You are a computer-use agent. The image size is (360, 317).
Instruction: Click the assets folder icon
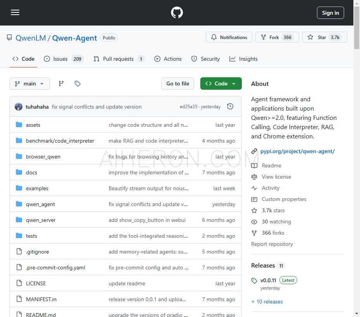[x=19, y=124]
